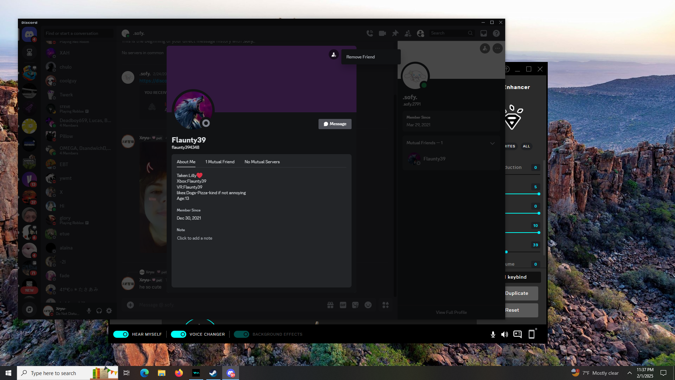Collapse the Mutual Friends section
This screenshot has width=675, height=380.
(x=492, y=143)
